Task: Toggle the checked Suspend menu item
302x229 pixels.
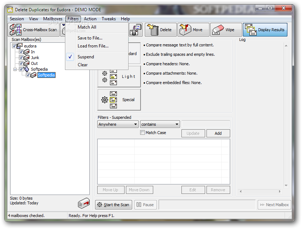Action: [x=97, y=57]
